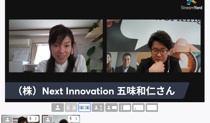Screen dimensions: 210x123
Task: Switch to the group layout with stacked guests
Action: (98, 108)
